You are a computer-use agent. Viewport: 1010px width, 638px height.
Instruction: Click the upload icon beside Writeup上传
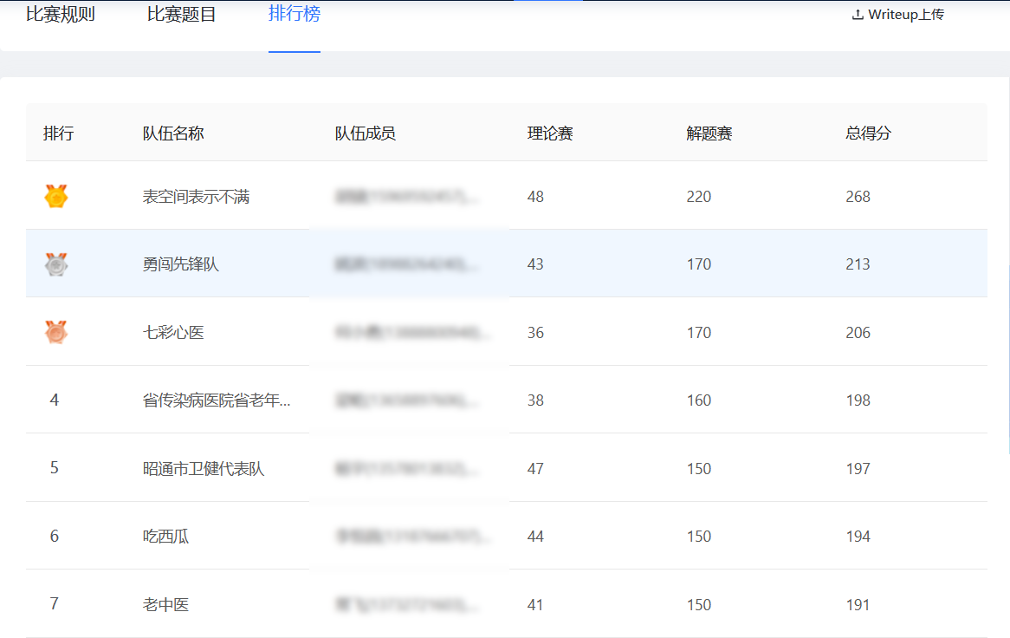[858, 15]
